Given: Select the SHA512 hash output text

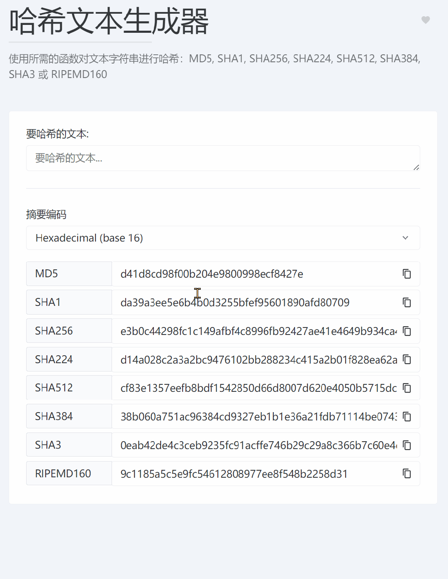Looking at the screenshot, I should (x=257, y=388).
